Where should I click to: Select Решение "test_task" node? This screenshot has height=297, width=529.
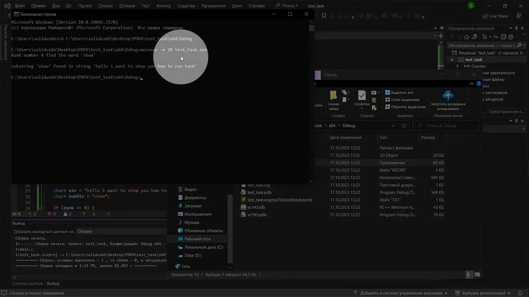(x=487, y=53)
